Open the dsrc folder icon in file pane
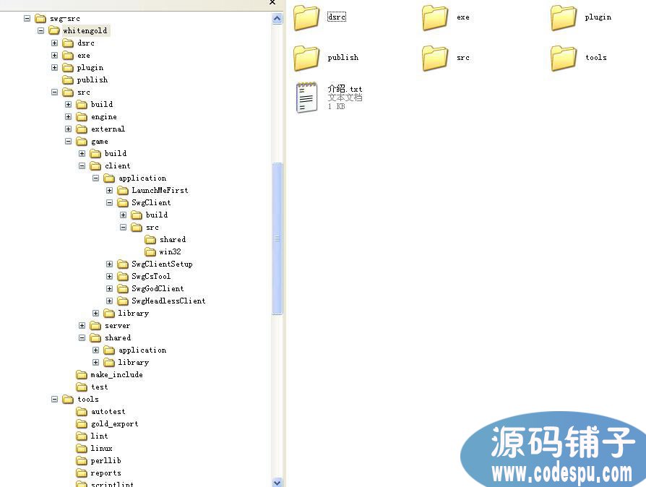This screenshot has height=487, width=646. coord(306,18)
